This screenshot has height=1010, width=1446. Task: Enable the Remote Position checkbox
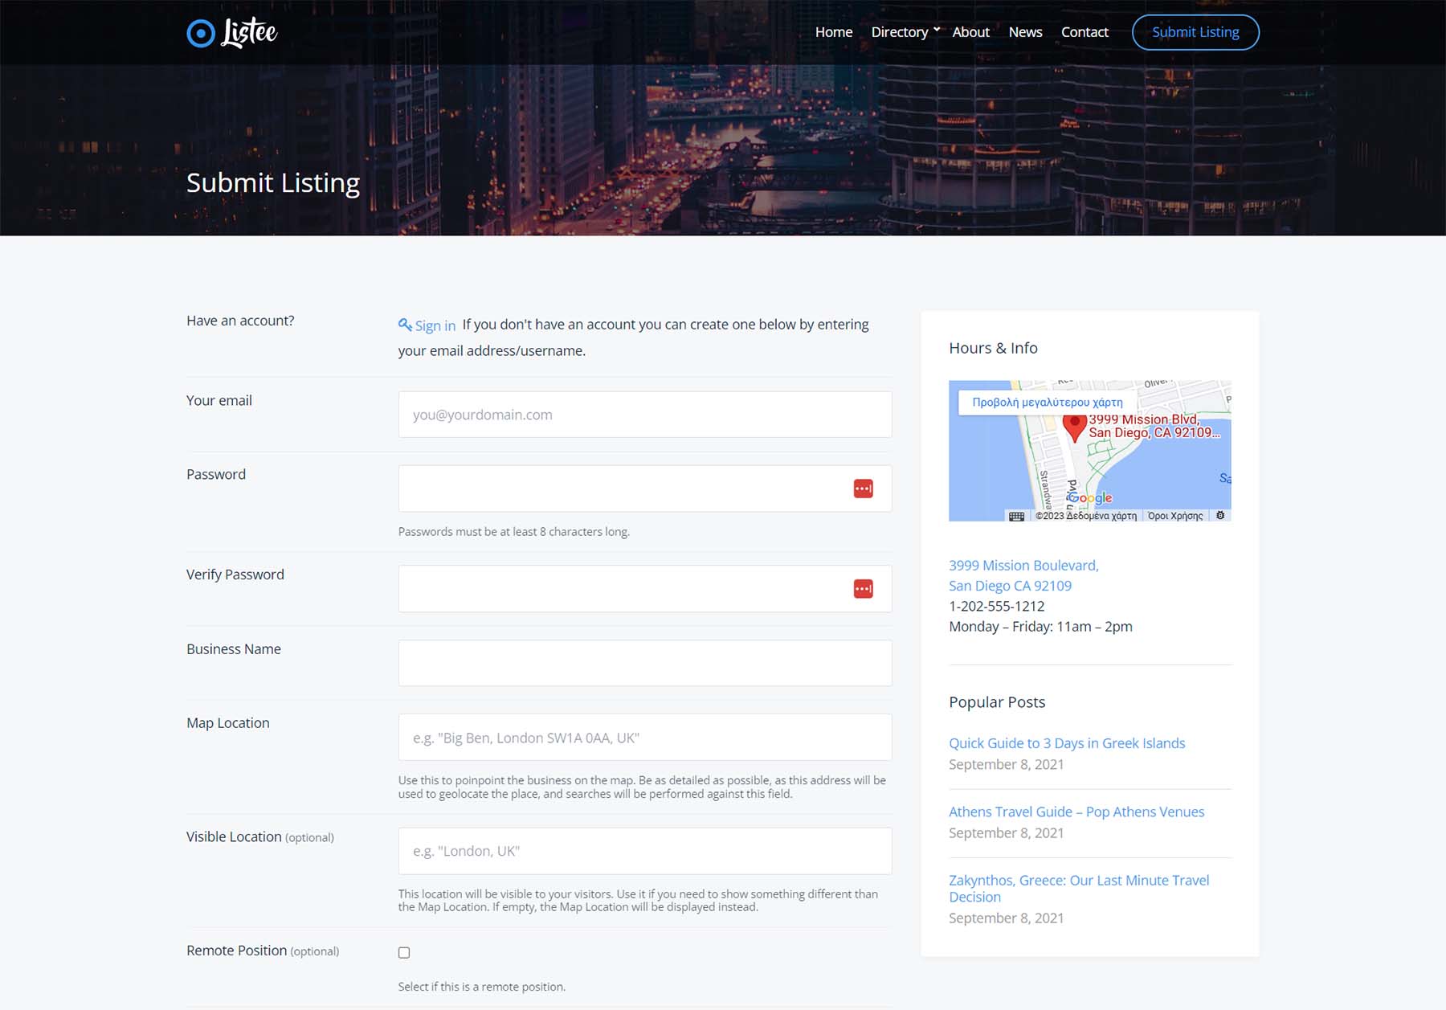point(404,952)
